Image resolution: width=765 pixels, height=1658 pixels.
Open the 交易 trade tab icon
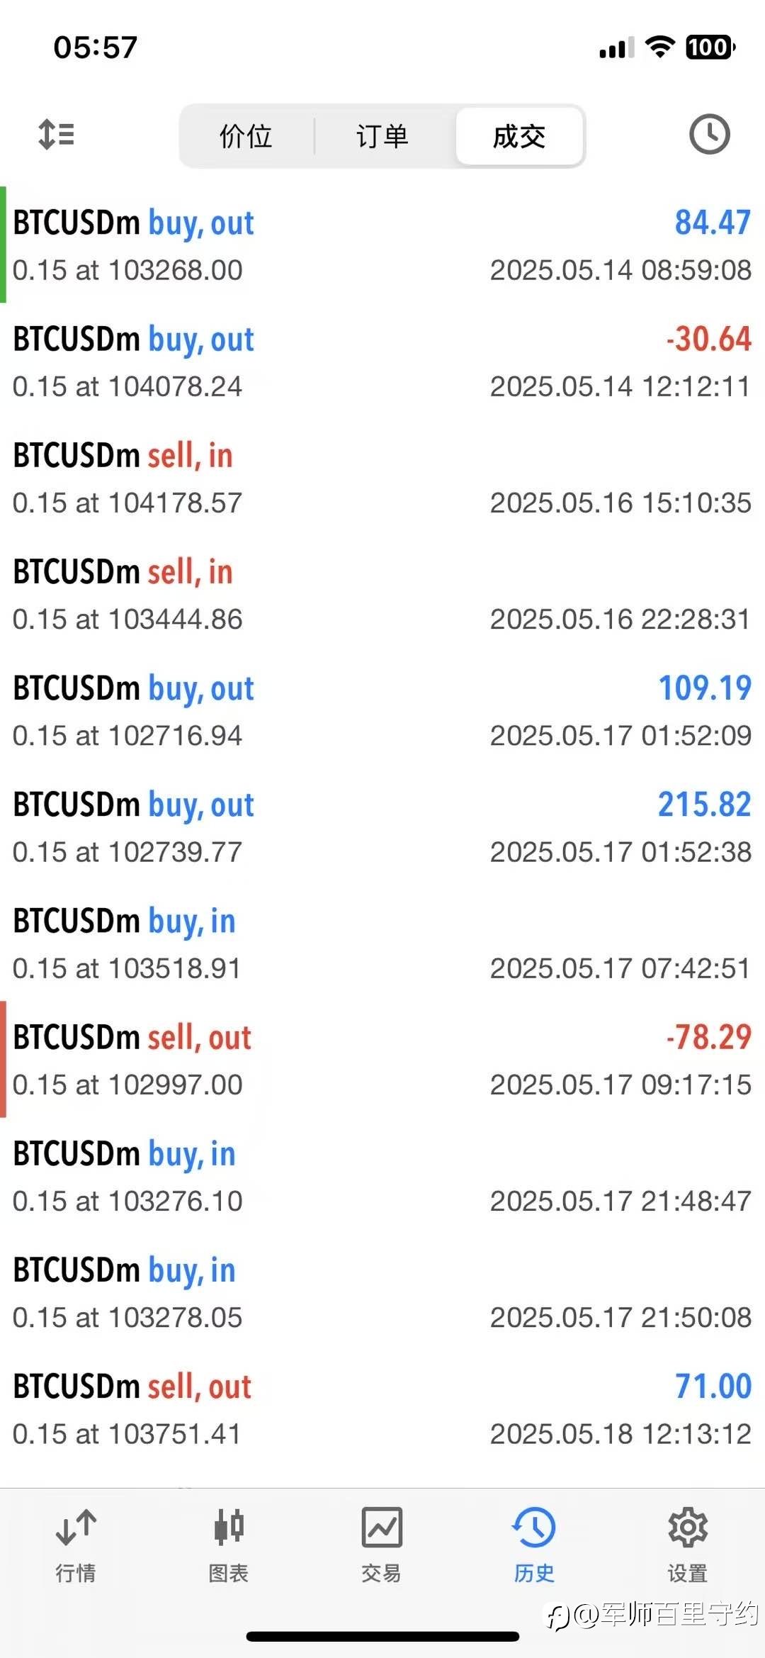click(382, 1528)
